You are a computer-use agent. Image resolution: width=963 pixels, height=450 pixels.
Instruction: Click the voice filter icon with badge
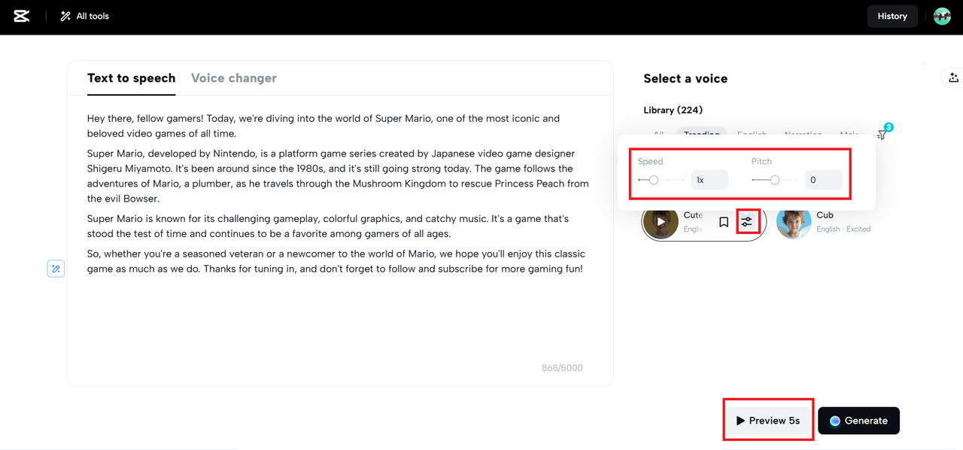coord(883,132)
